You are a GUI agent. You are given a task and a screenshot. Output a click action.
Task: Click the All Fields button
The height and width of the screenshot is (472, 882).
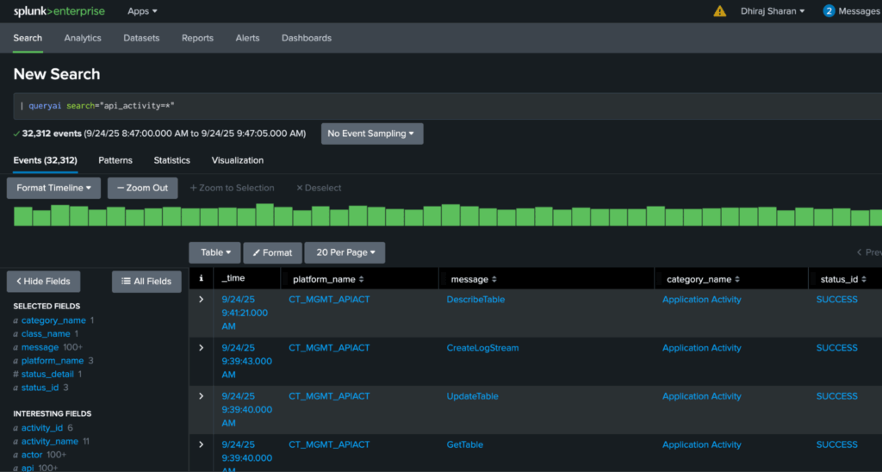146,282
